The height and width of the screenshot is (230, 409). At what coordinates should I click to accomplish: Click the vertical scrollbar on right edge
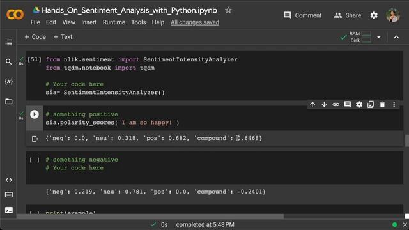406,141
